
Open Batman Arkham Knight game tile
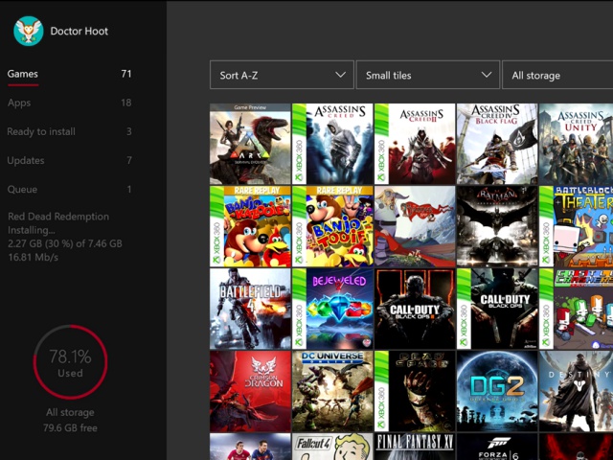pyautogui.click(x=496, y=226)
